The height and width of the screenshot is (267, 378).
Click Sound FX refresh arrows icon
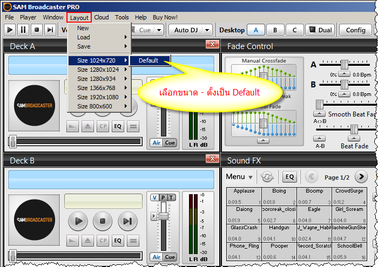point(267,177)
